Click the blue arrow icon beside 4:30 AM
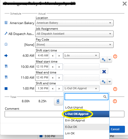The image size is (128, 139). click(x=6, y=56)
